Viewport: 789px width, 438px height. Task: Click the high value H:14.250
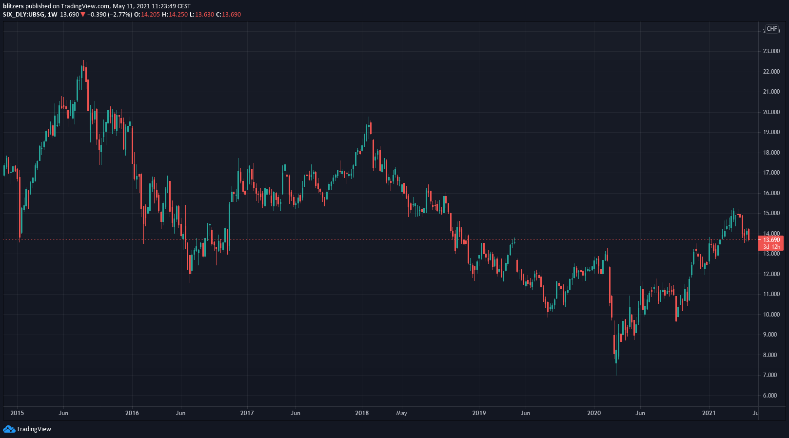(175, 15)
